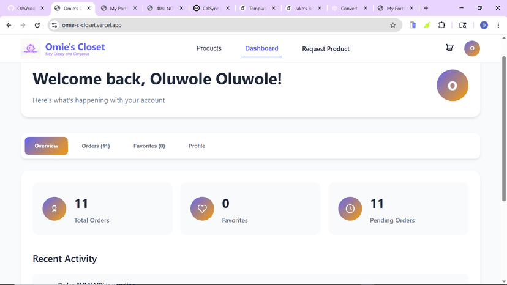
Task: Click the address bar URL field
Action: point(223,25)
